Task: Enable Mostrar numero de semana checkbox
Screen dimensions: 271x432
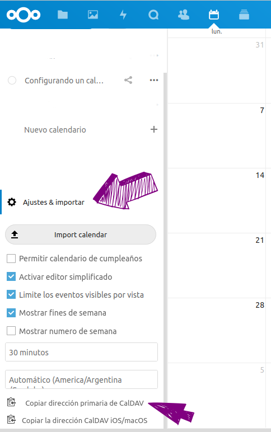Action: (x=11, y=331)
